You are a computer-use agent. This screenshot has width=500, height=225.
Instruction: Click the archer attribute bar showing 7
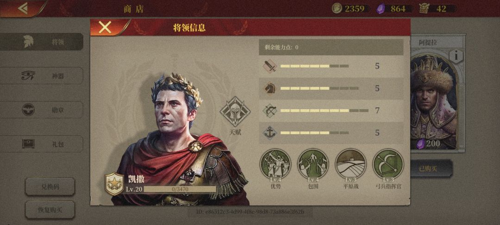click(331, 111)
